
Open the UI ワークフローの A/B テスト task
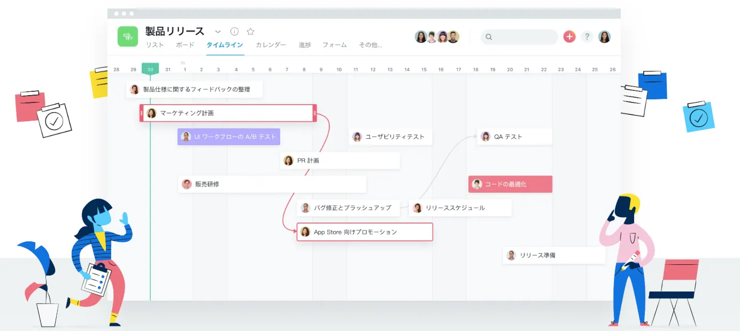pyautogui.click(x=229, y=137)
